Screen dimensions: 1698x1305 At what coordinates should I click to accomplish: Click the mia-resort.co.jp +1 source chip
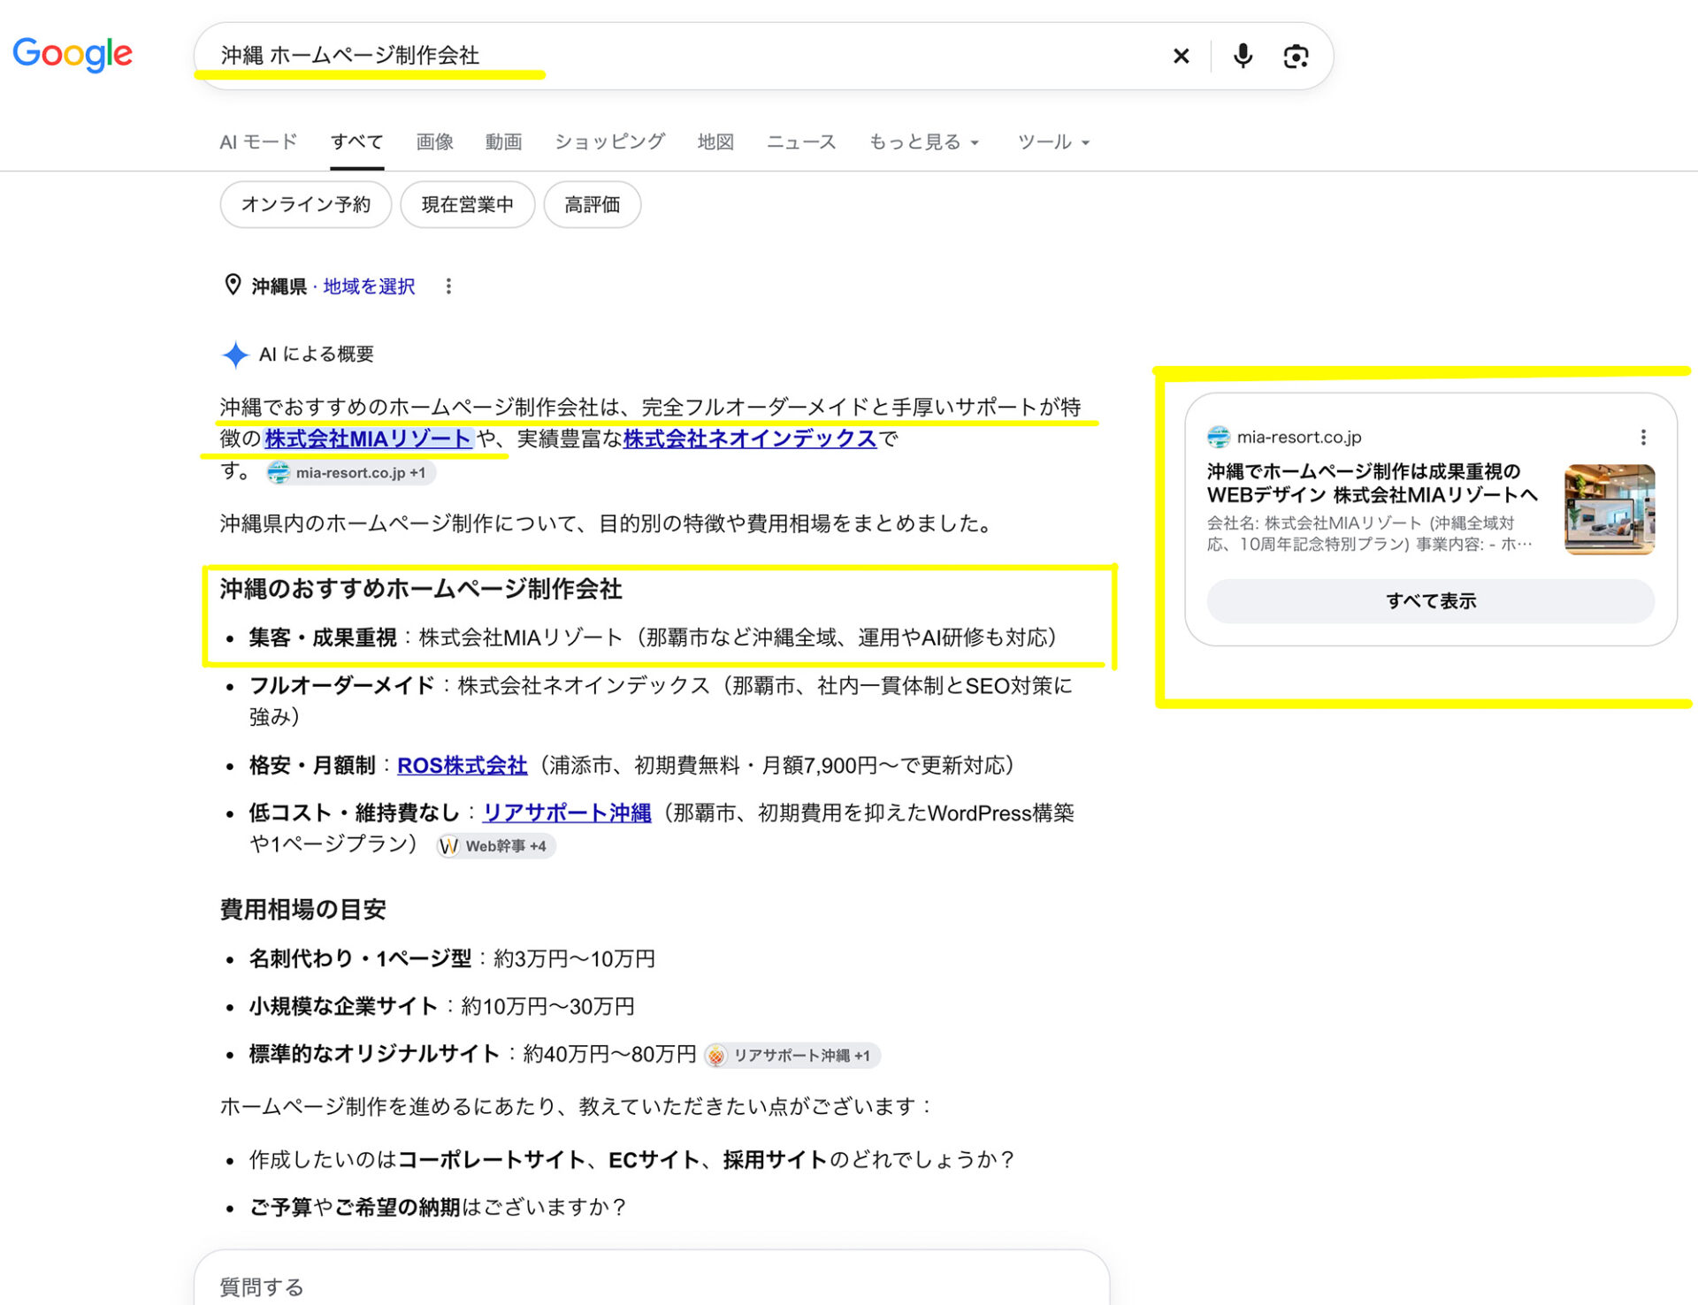350,473
